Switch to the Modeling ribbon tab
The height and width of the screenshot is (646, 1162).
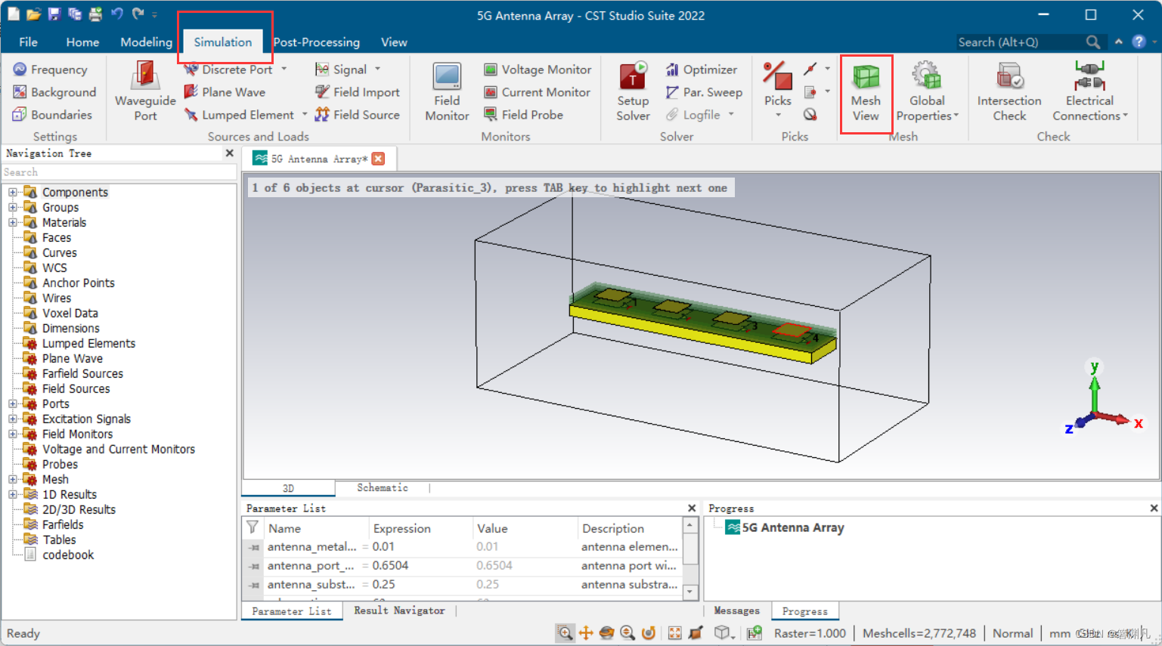click(x=146, y=42)
